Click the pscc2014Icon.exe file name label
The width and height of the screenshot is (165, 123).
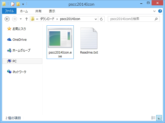60,54
